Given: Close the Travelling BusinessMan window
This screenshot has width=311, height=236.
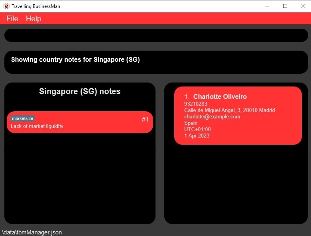Looking at the screenshot, I should pyautogui.click(x=303, y=6).
